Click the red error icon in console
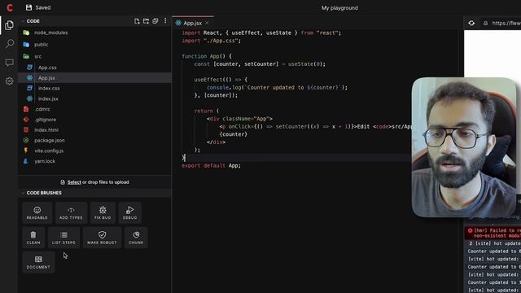521x293 pixels. (470, 230)
